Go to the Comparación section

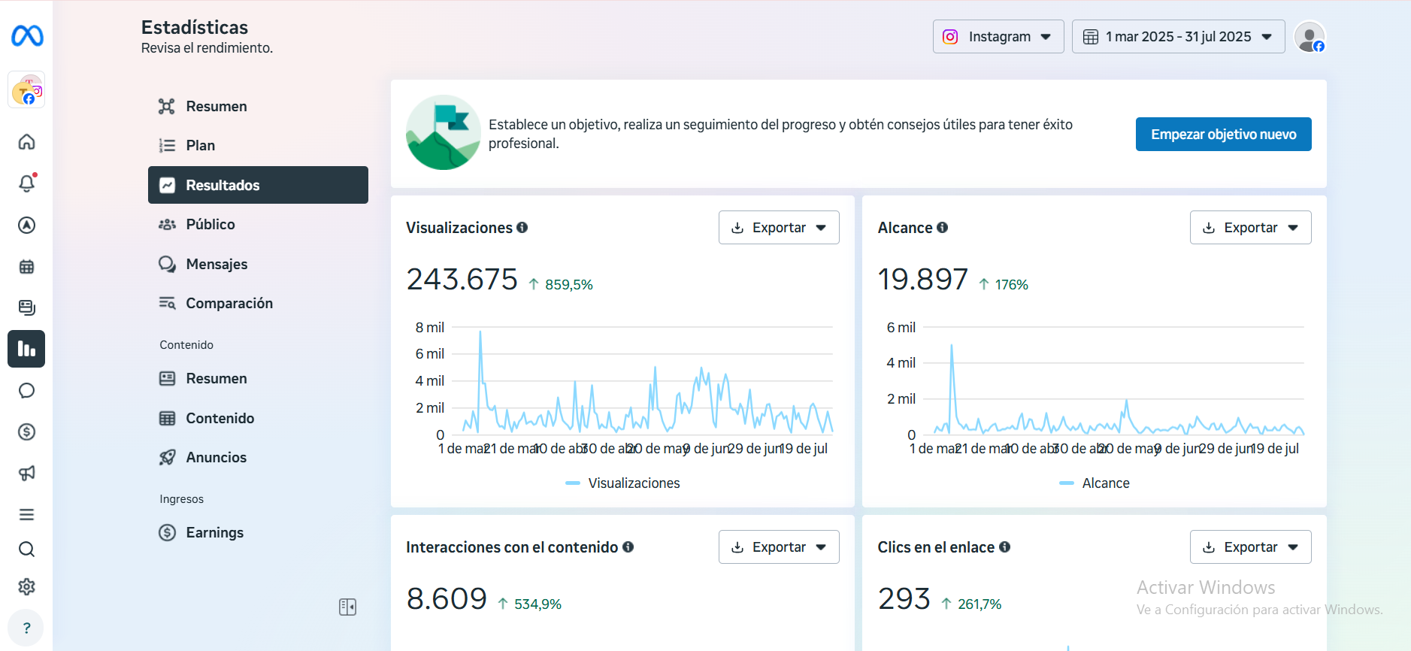(x=229, y=304)
